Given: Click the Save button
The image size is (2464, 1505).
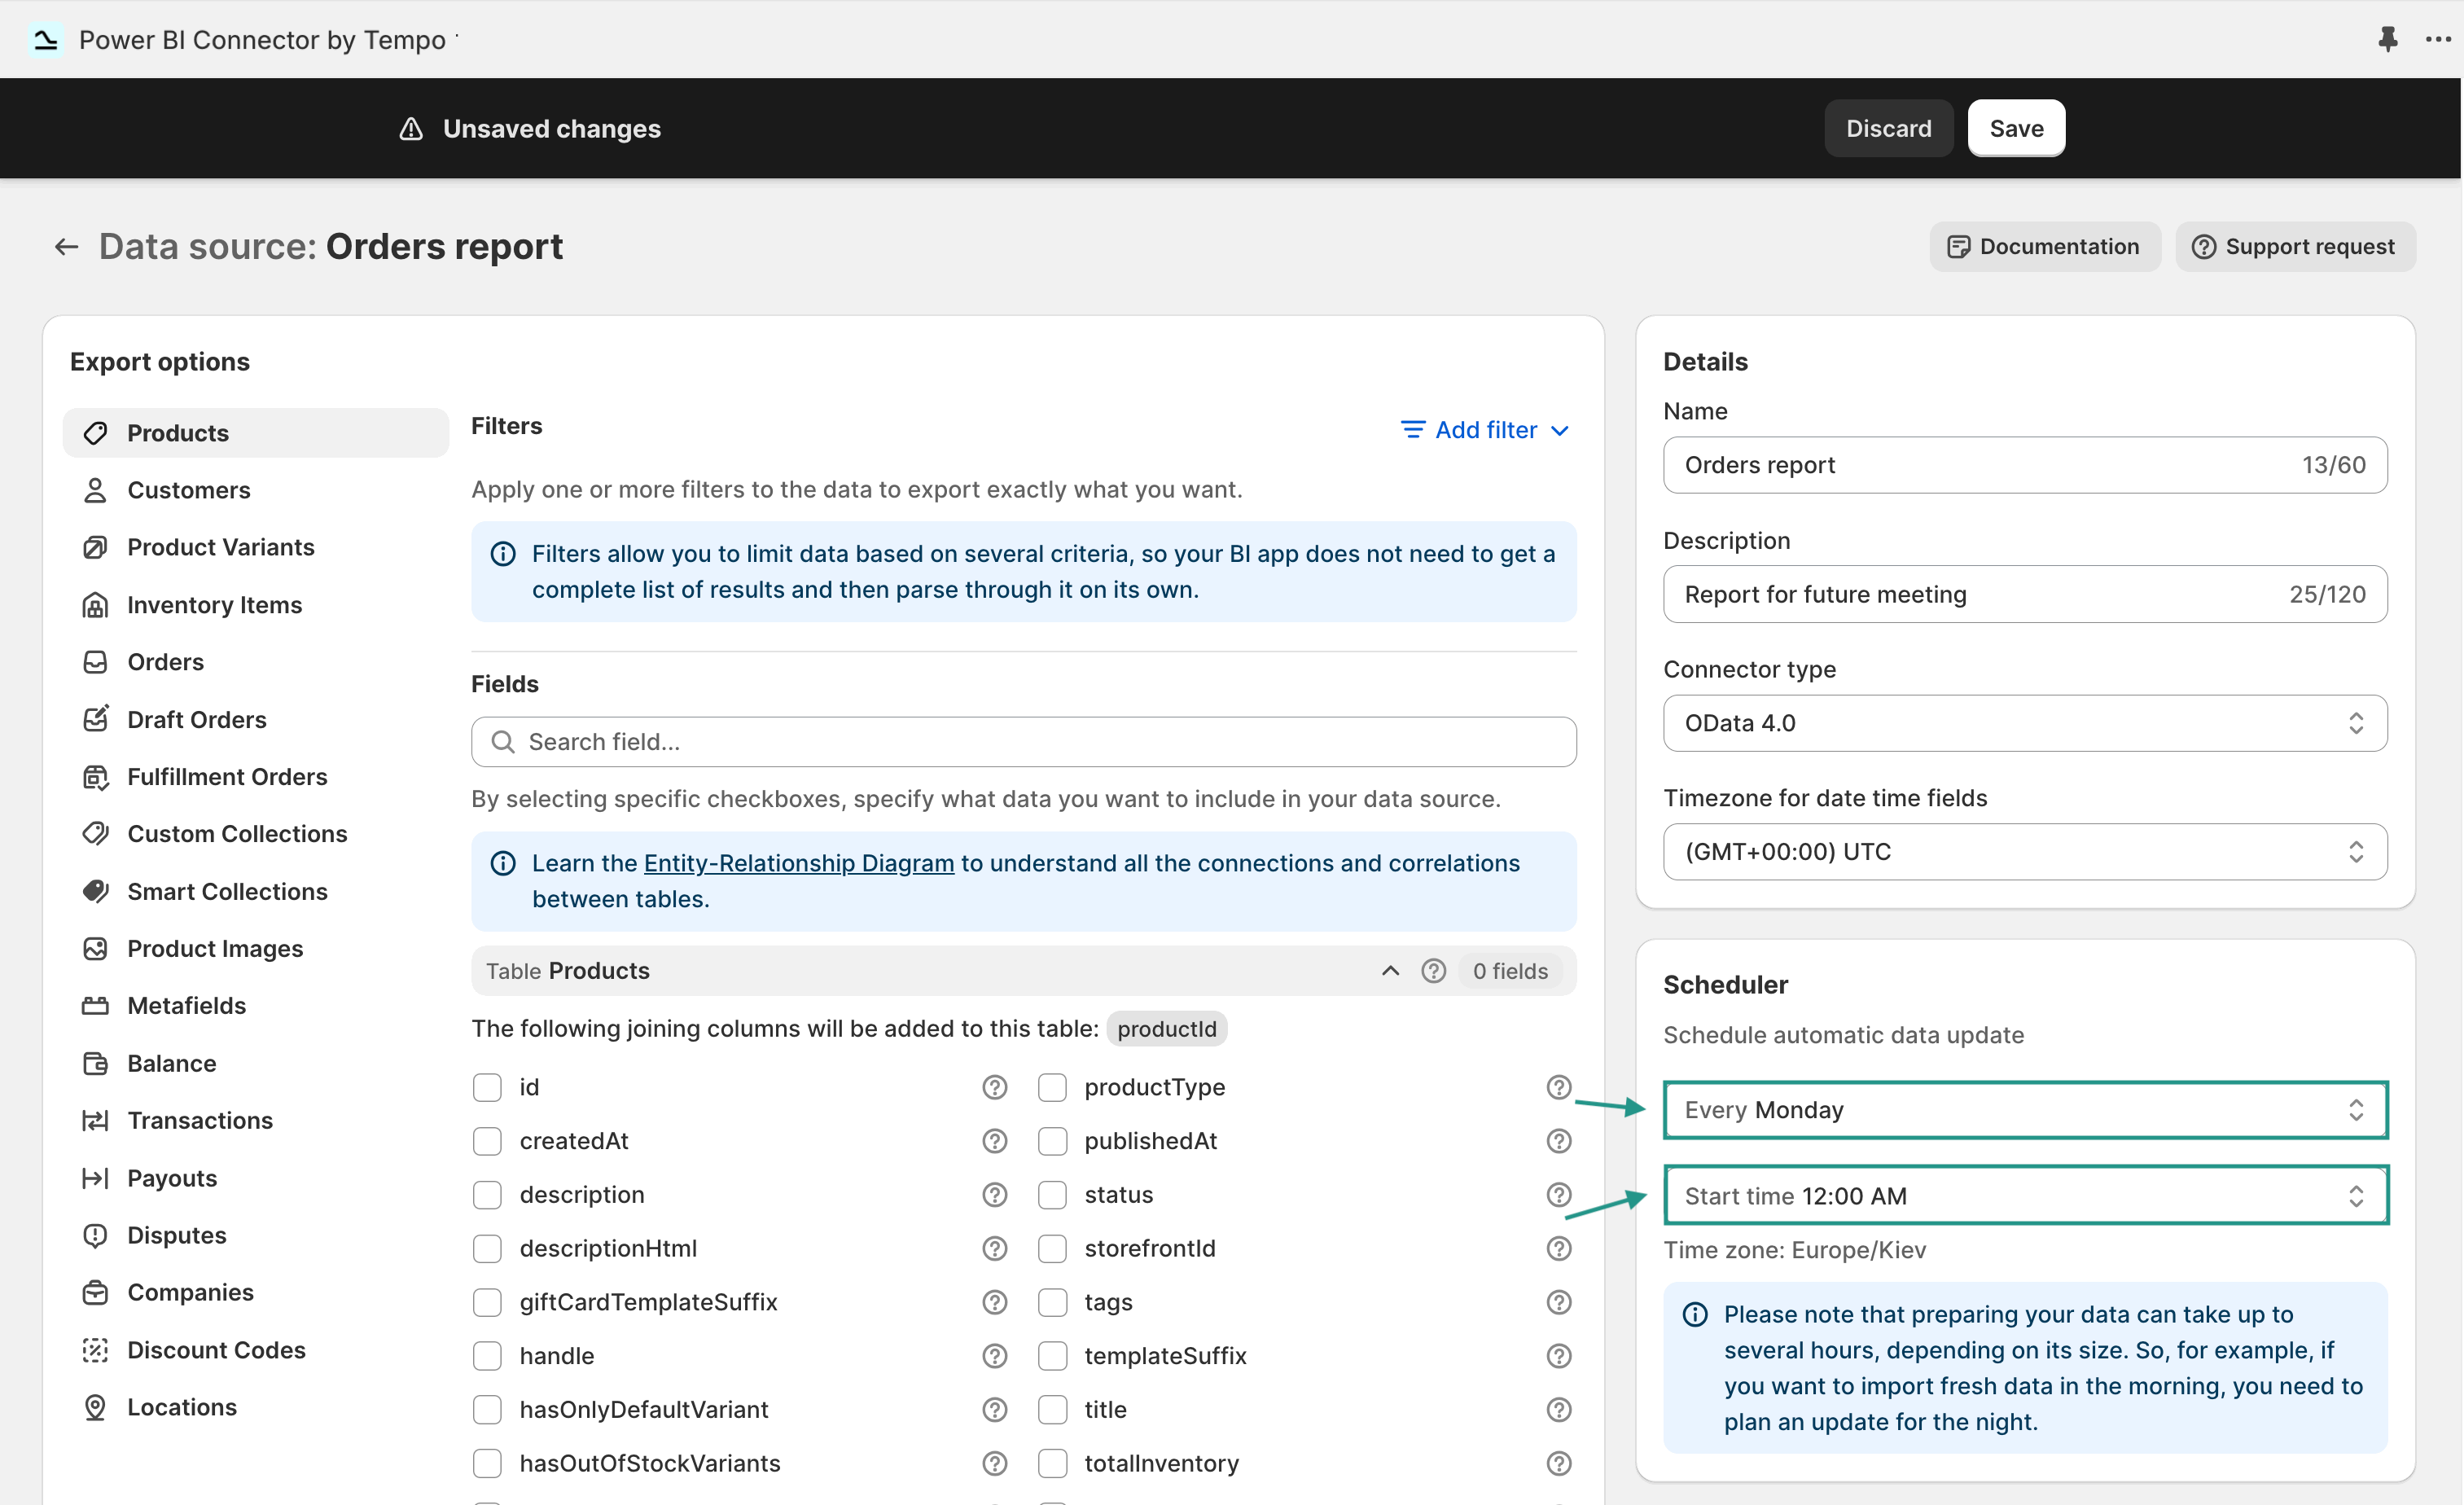Looking at the screenshot, I should [2016, 128].
